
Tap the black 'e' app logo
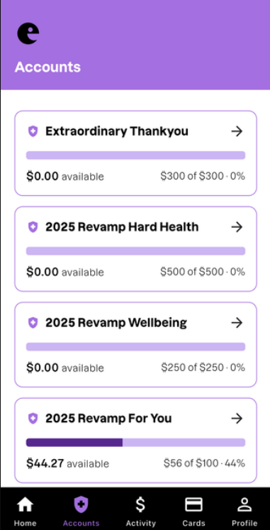point(28,33)
